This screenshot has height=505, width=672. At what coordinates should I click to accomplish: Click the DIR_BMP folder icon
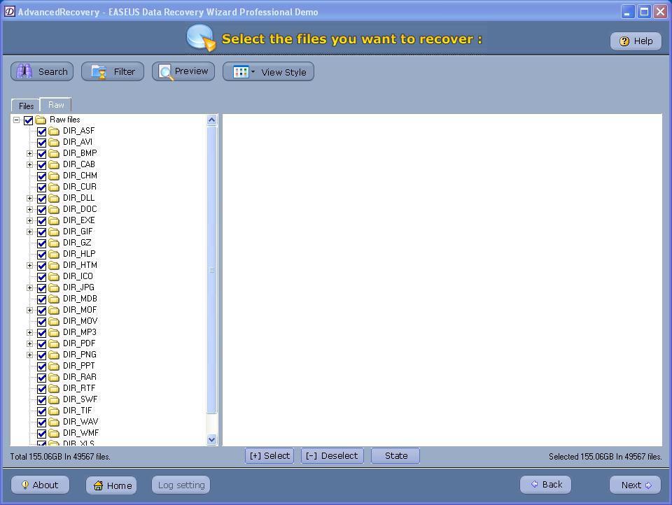tap(54, 153)
